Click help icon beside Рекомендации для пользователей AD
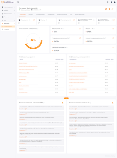The height and width of the screenshot is (158, 117). [x=90, y=103]
